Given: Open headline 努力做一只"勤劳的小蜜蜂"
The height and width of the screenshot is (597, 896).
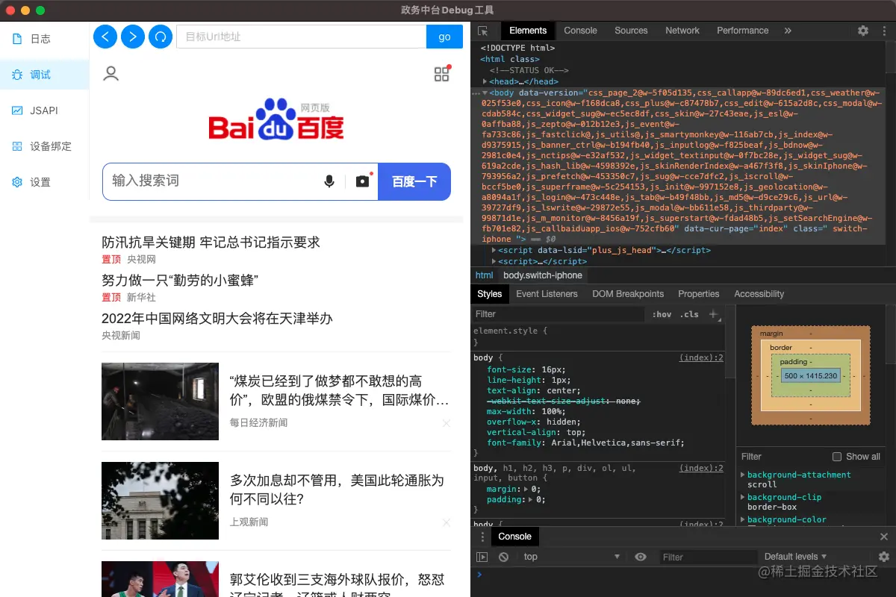Looking at the screenshot, I should point(180,281).
